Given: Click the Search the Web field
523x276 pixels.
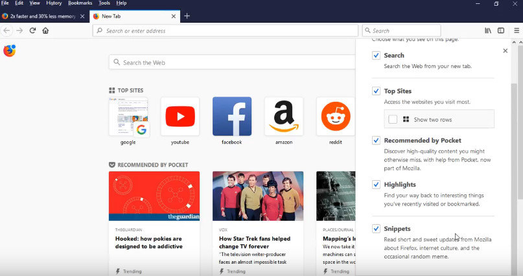Looking at the screenshot, I should pyautogui.click(x=232, y=62).
